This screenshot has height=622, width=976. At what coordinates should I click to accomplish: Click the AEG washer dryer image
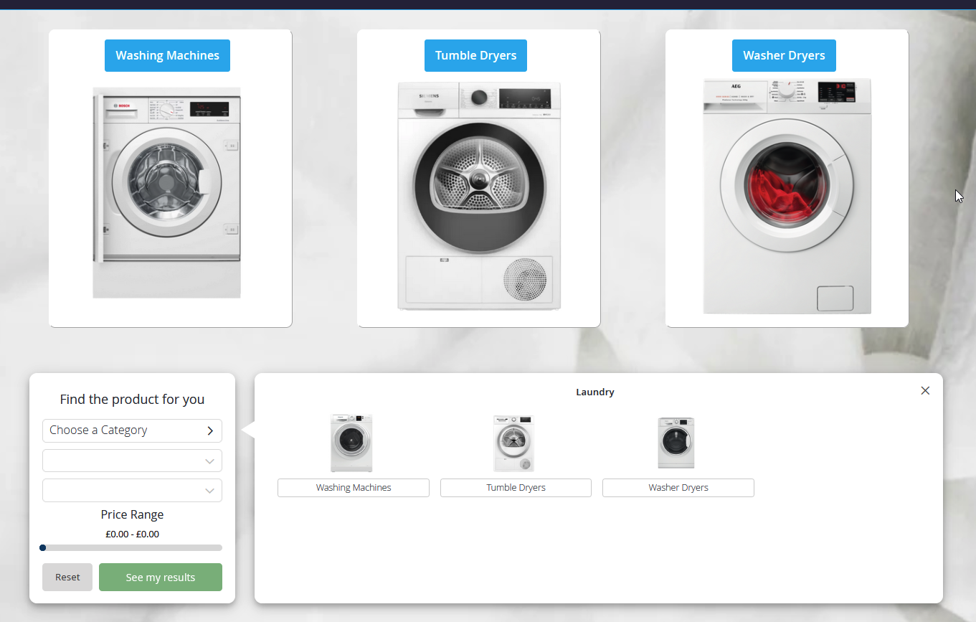[787, 196]
